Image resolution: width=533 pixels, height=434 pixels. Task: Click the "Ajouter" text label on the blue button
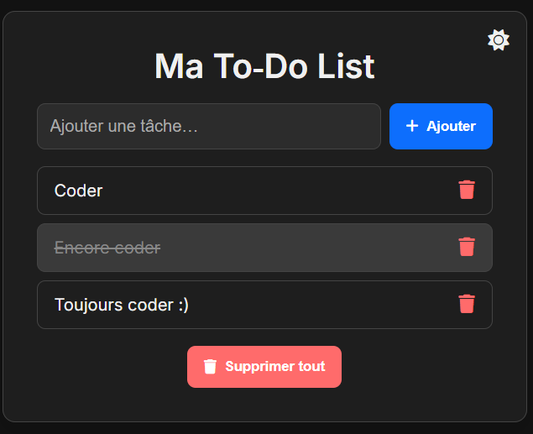tap(451, 127)
